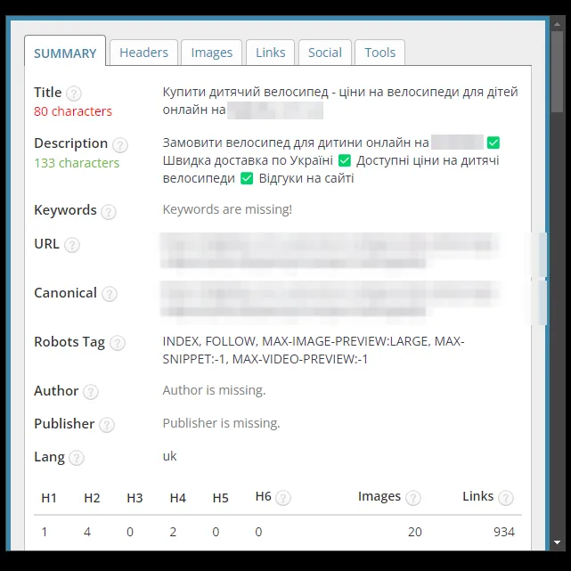Screen dimensions: 571x571
Task: Click the help icon next to Title
Action: 74,94
